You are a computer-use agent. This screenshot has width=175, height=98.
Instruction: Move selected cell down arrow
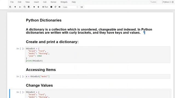(x=38, y=7)
